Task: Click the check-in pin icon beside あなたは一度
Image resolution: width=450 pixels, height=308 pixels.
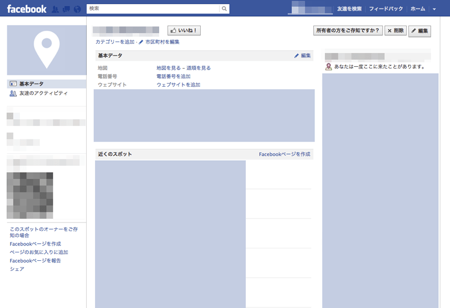Action: point(328,67)
